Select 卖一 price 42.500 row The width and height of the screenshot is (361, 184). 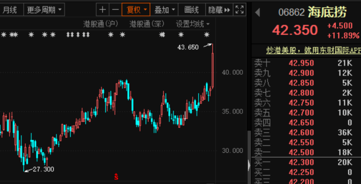(x=306, y=152)
